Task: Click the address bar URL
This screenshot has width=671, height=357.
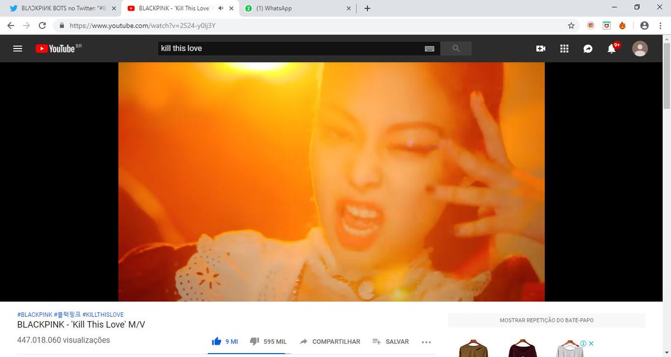Action: (143, 25)
